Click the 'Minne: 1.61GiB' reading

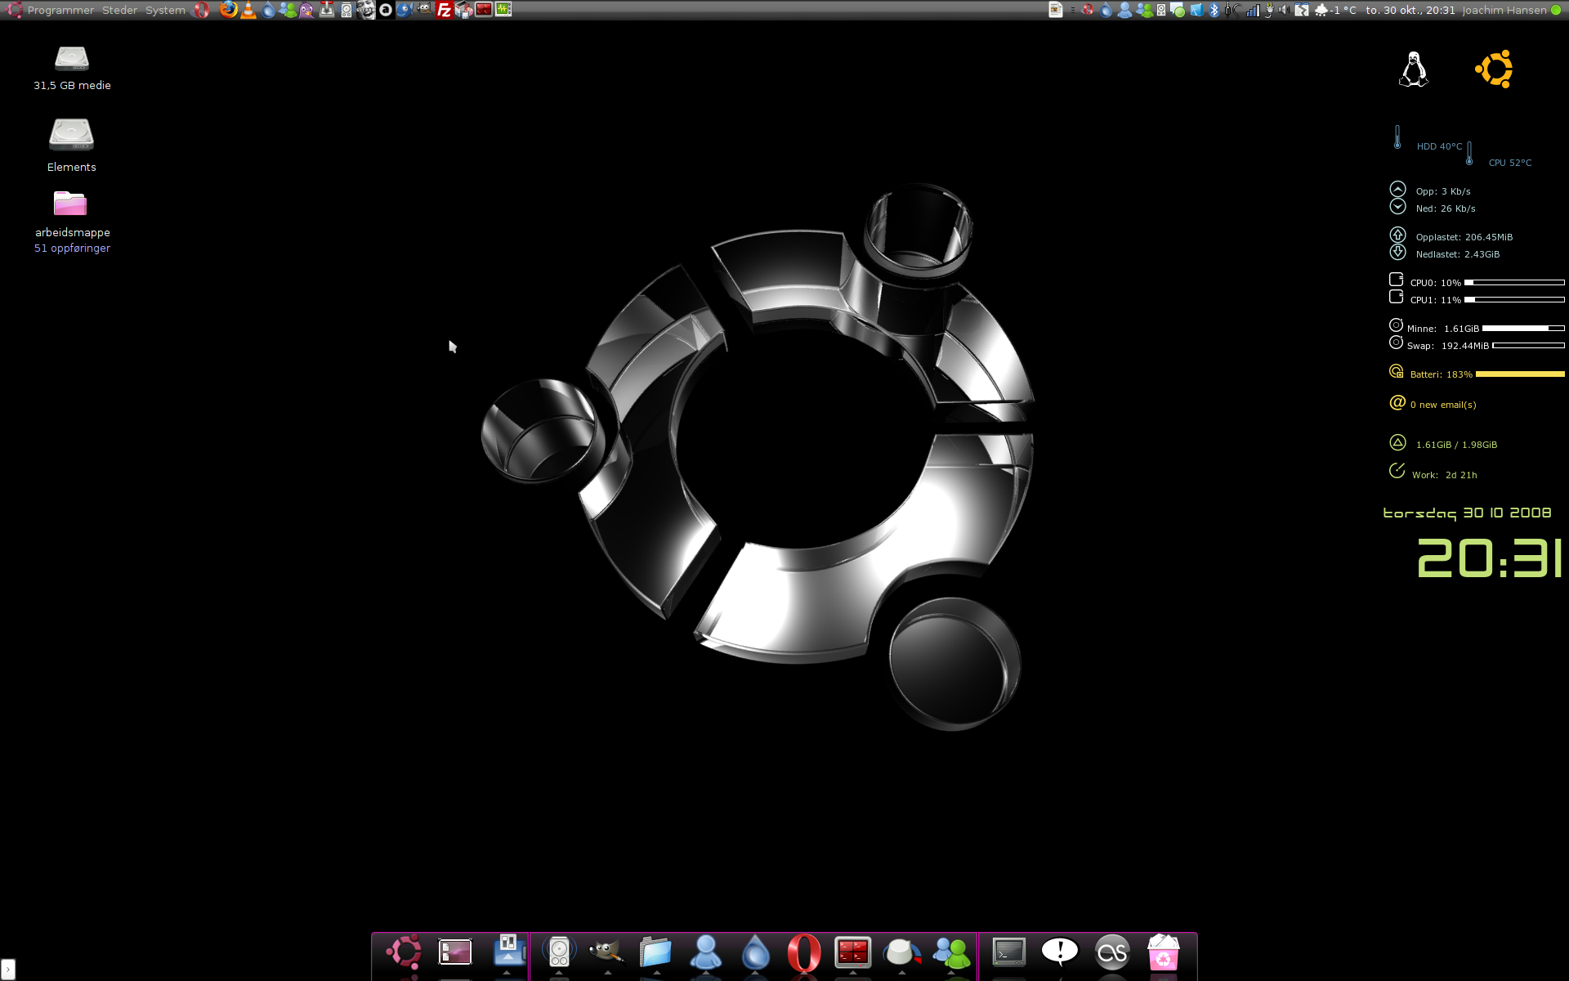1443,329
